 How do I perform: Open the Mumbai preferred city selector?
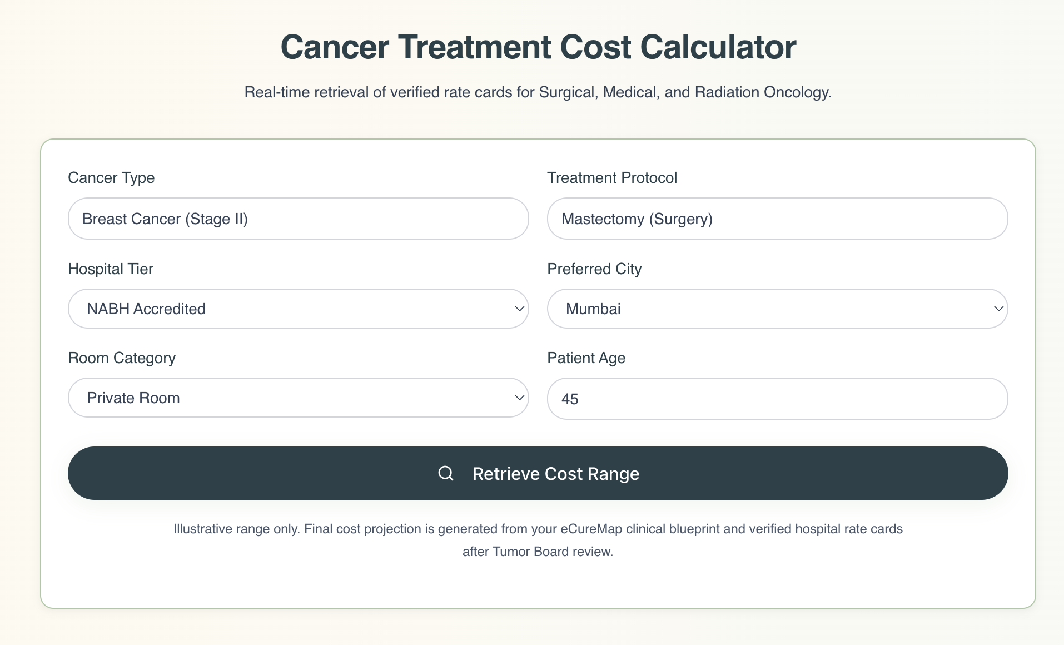pos(777,309)
